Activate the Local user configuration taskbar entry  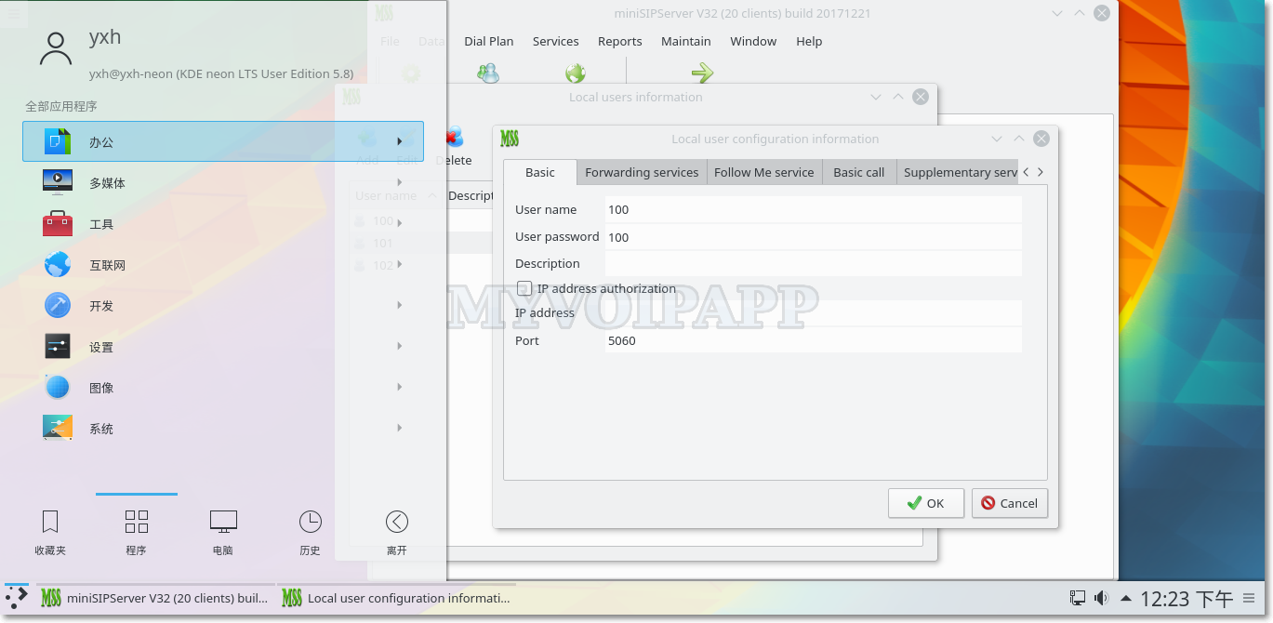(x=398, y=598)
